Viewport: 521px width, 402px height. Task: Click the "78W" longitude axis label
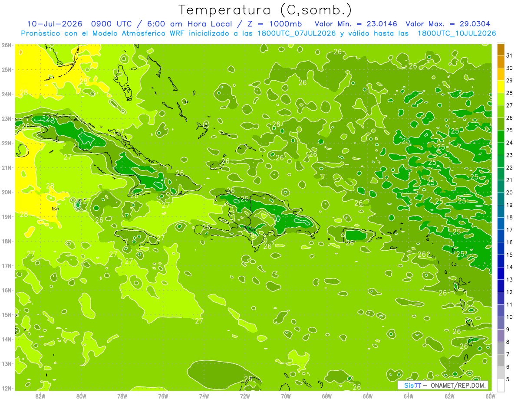[x=122, y=396]
